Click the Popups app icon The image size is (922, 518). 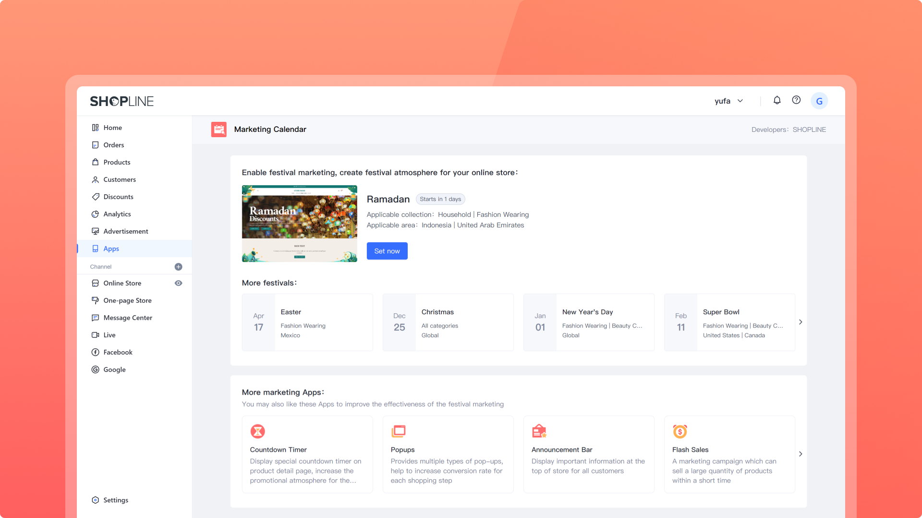pos(399,431)
